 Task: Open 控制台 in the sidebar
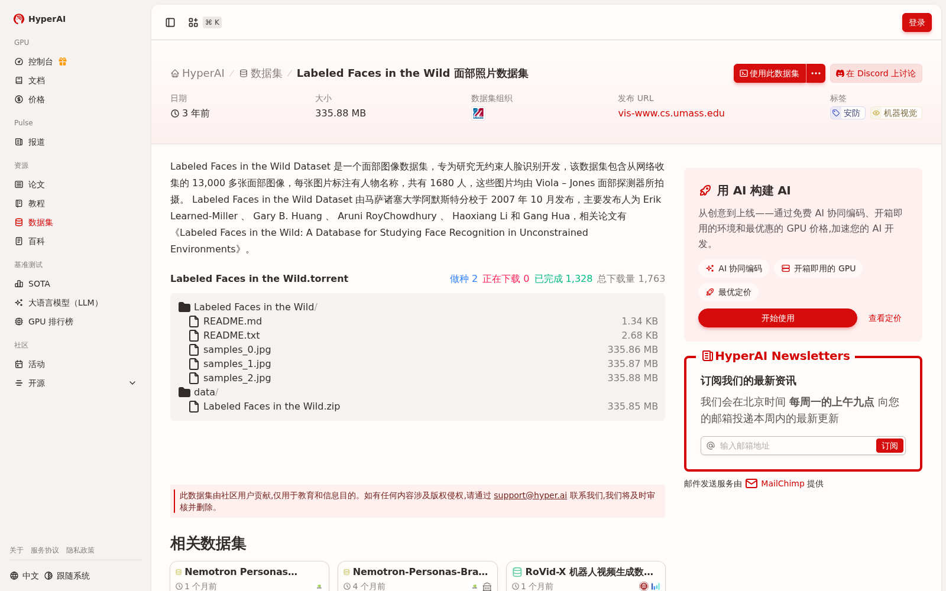coord(41,61)
